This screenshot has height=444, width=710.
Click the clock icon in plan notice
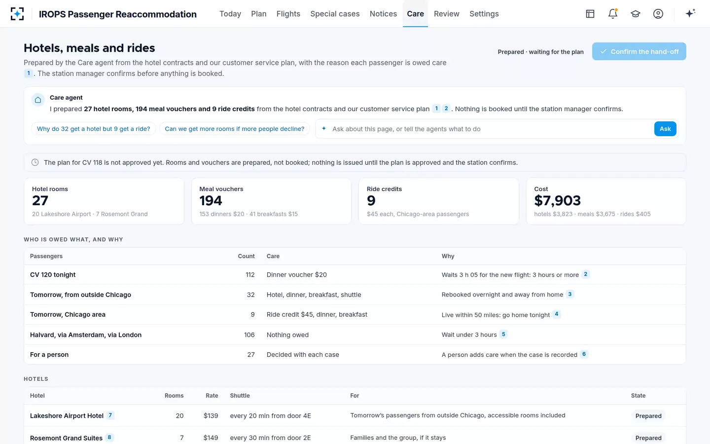tap(35, 162)
